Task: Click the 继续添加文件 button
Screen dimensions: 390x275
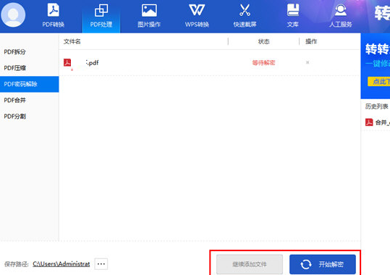Action: coord(250,264)
